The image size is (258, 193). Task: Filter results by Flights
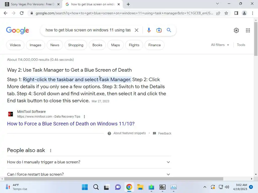point(134,45)
